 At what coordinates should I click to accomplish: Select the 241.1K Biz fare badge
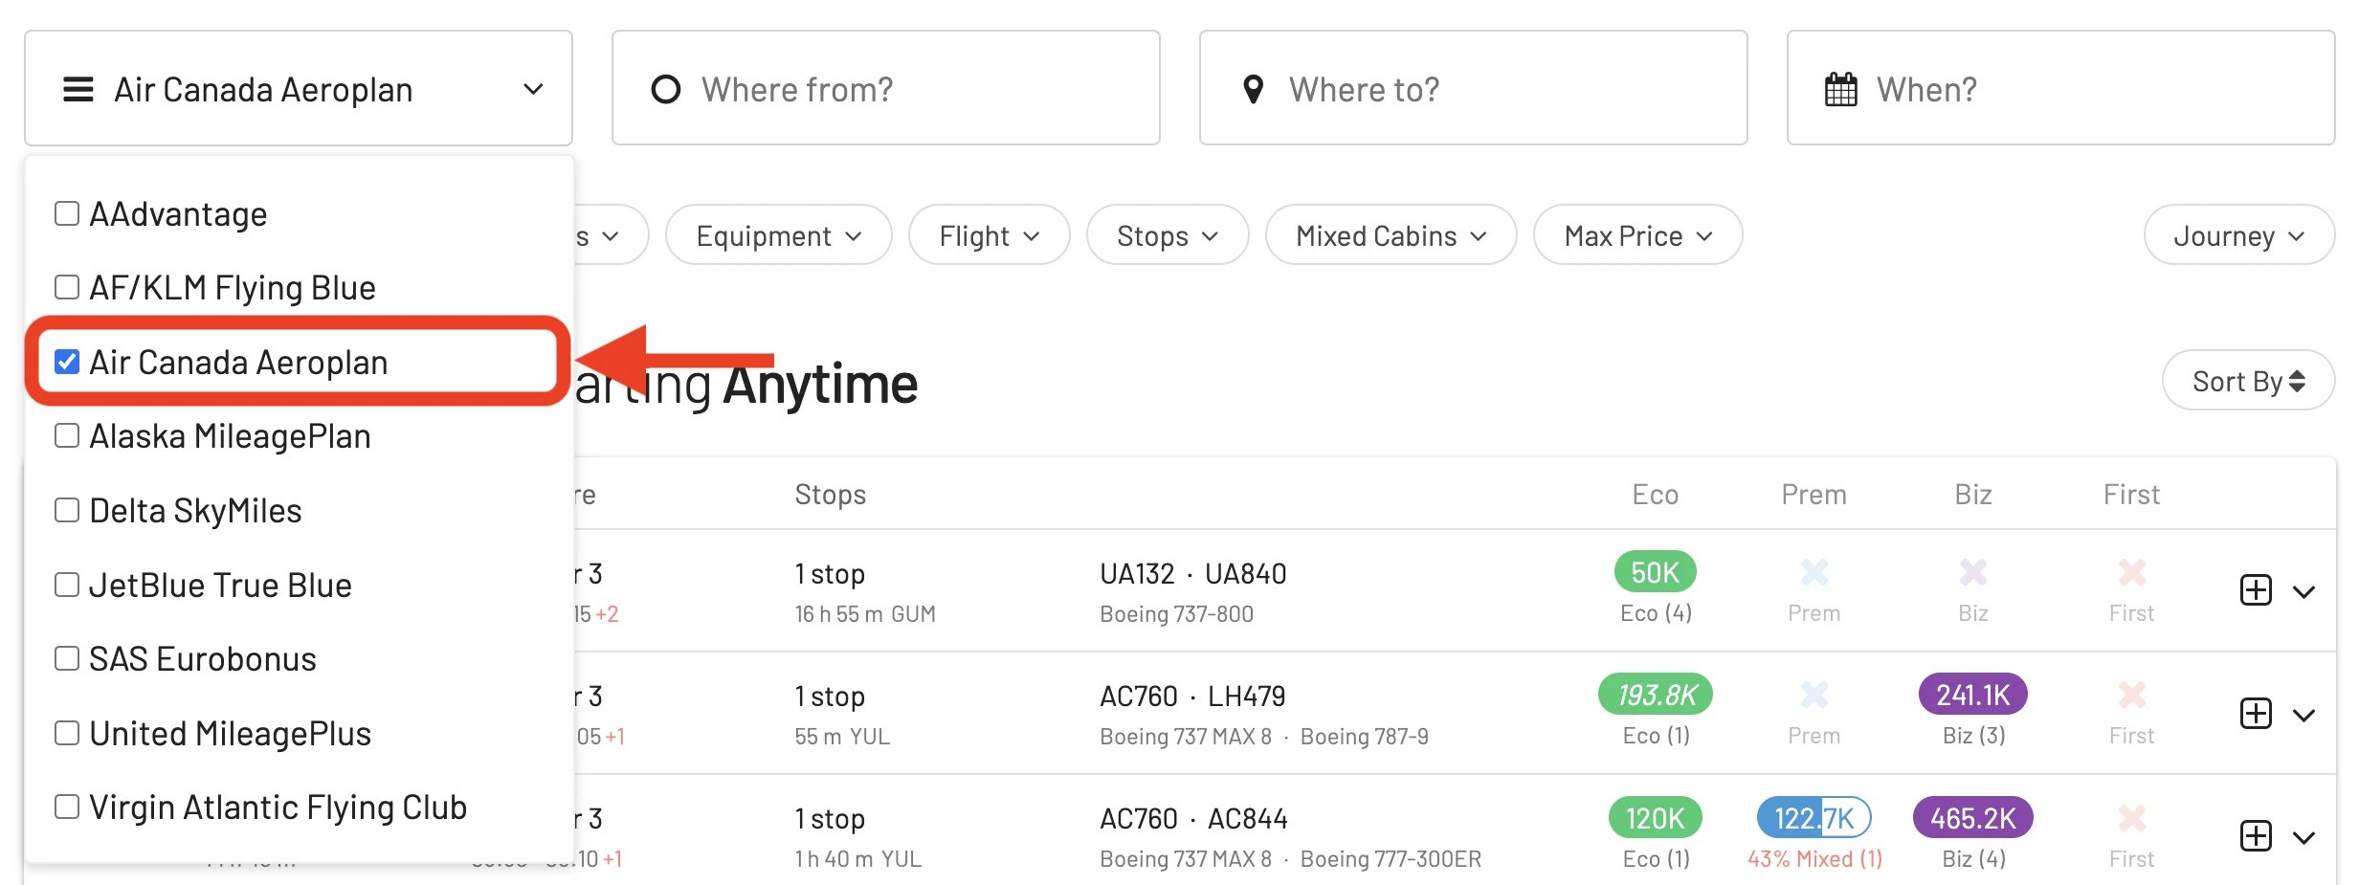(1972, 695)
